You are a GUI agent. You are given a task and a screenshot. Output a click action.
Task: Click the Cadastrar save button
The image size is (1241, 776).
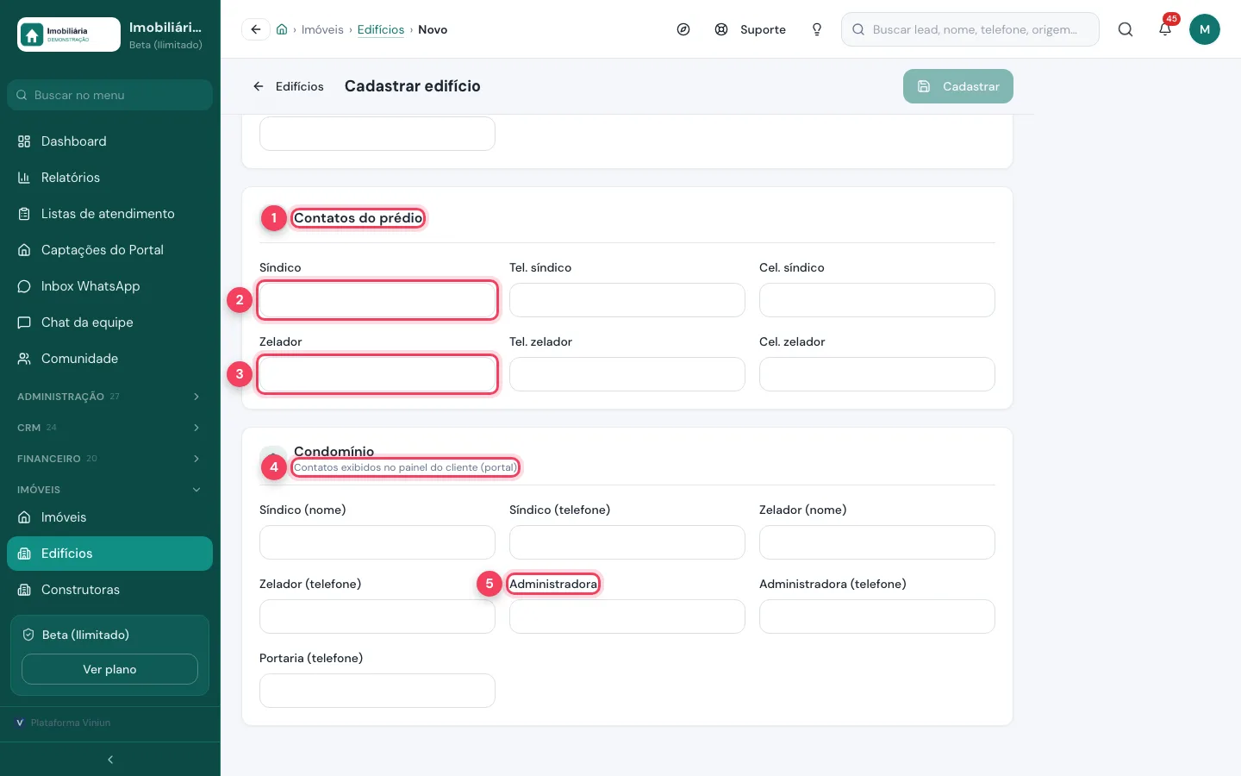[958, 86]
